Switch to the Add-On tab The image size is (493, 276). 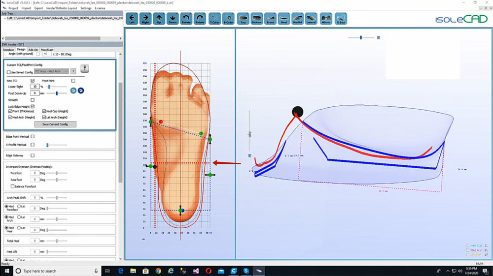(x=33, y=50)
